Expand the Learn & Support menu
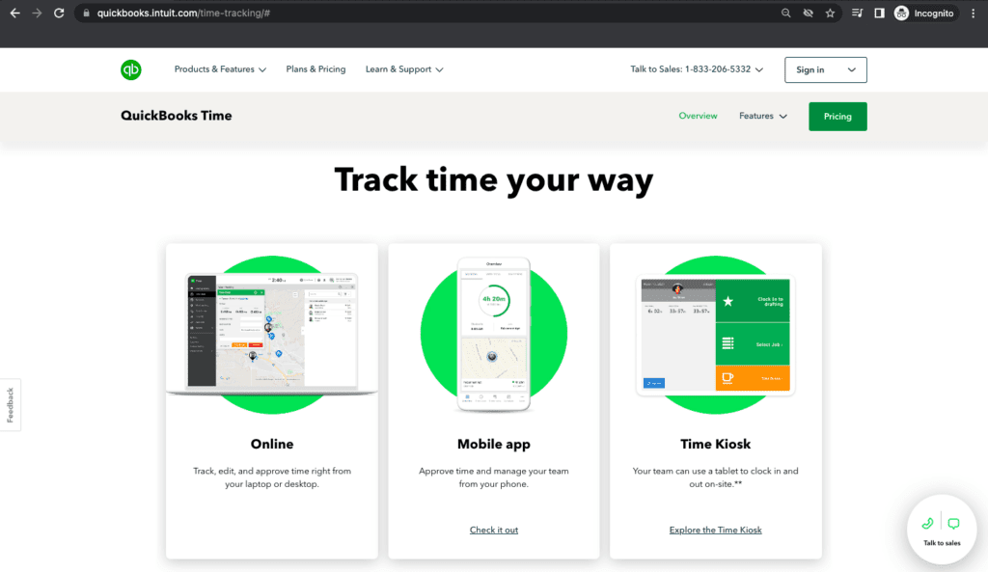This screenshot has width=988, height=572. [x=404, y=69]
